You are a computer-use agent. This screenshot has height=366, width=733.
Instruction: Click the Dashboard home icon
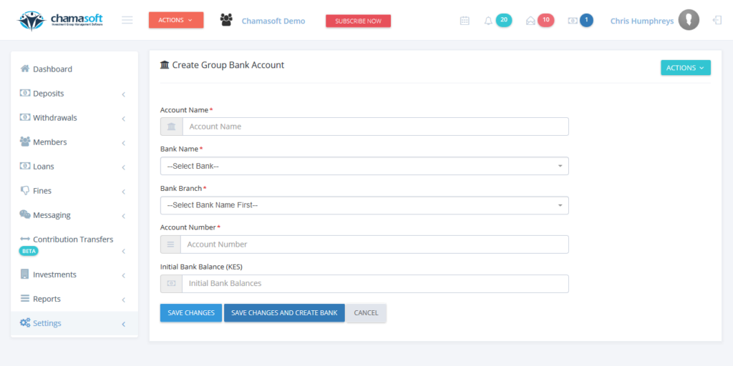click(25, 69)
